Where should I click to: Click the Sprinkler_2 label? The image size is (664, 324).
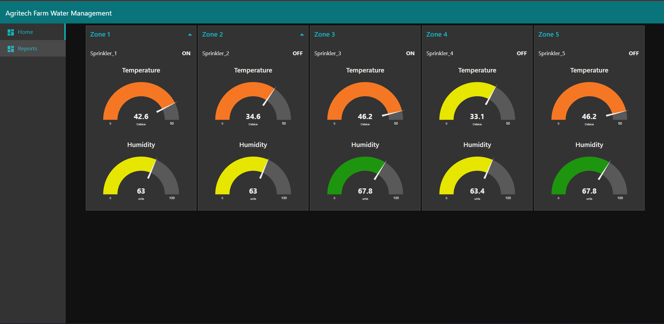(x=215, y=53)
